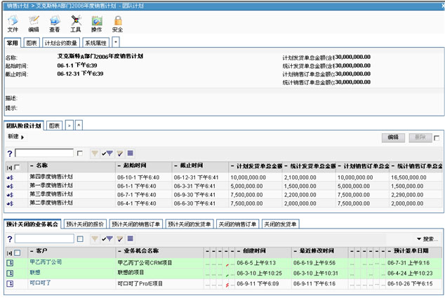Click the 编辑 (Edit) pencil toolbar icon
Screen dimensions: 445x298
tap(34, 20)
